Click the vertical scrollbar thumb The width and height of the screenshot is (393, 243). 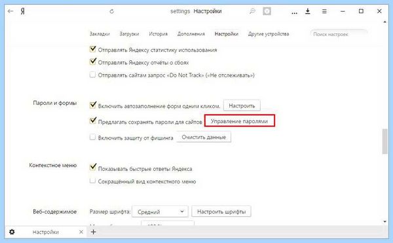coord(384,141)
